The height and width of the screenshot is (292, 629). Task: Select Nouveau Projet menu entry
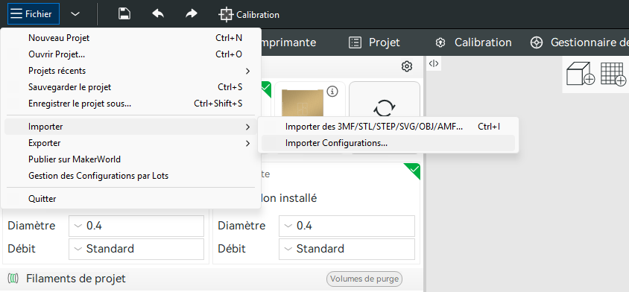(x=130, y=38)
